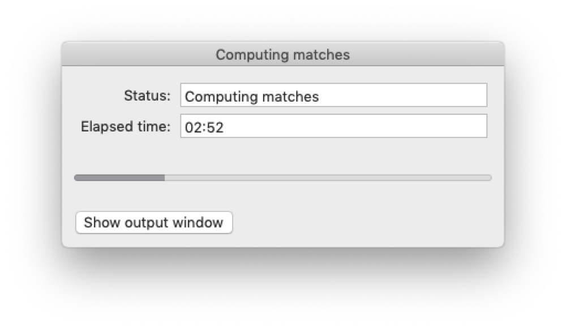This screenshot has height=329, width=566.
Task: Click the unfilled portion of the progress bar
Action: tap(328, 178)
